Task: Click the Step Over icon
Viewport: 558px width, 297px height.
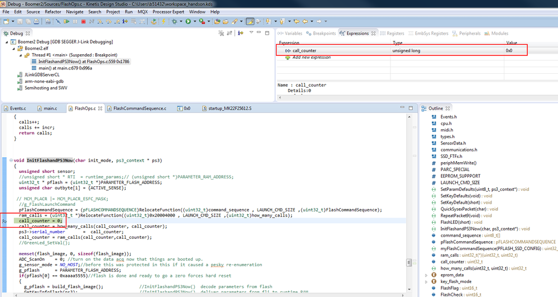Action: [x=108, y=21]
